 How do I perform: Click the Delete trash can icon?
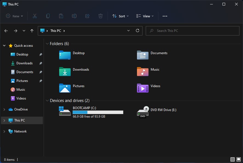coord(101,16)
